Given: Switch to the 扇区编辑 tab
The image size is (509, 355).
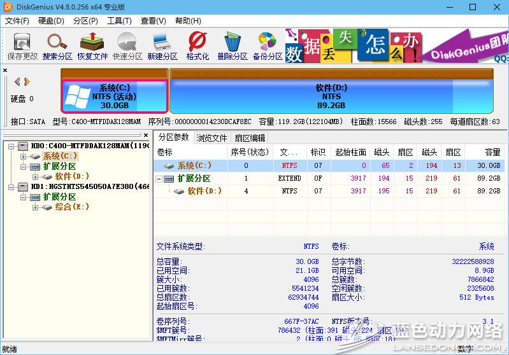Looking at the screenshot, I should click(x=249, y=137).
